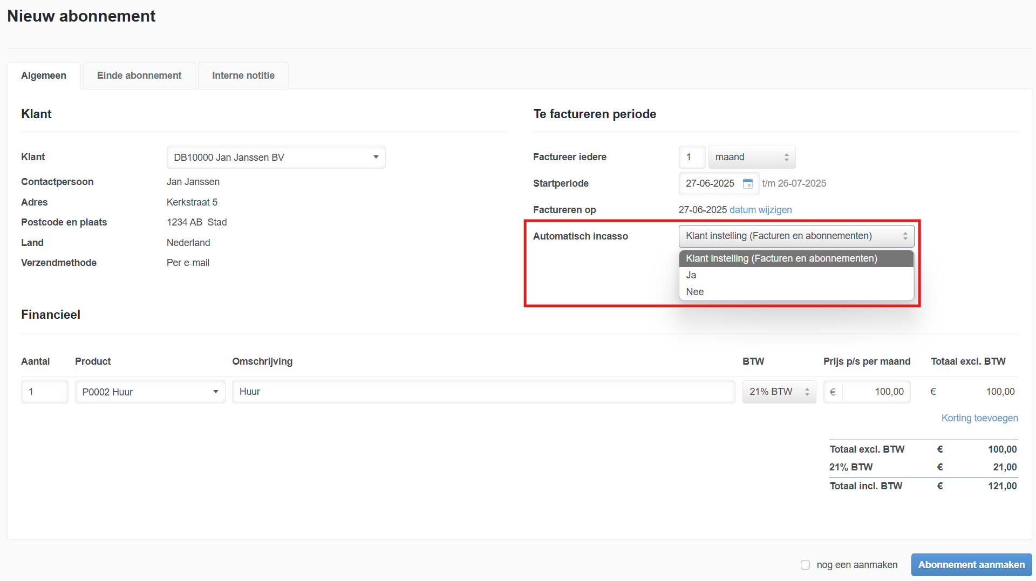This screenshot has height=581, width=1036.
Task: Choose 'Nee' in the incasso dropdown list
Action: (x=694, y=292)
